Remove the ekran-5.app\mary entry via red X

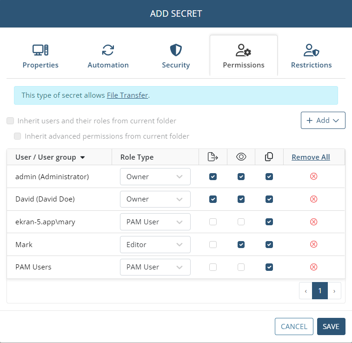[x=313, y=222]
